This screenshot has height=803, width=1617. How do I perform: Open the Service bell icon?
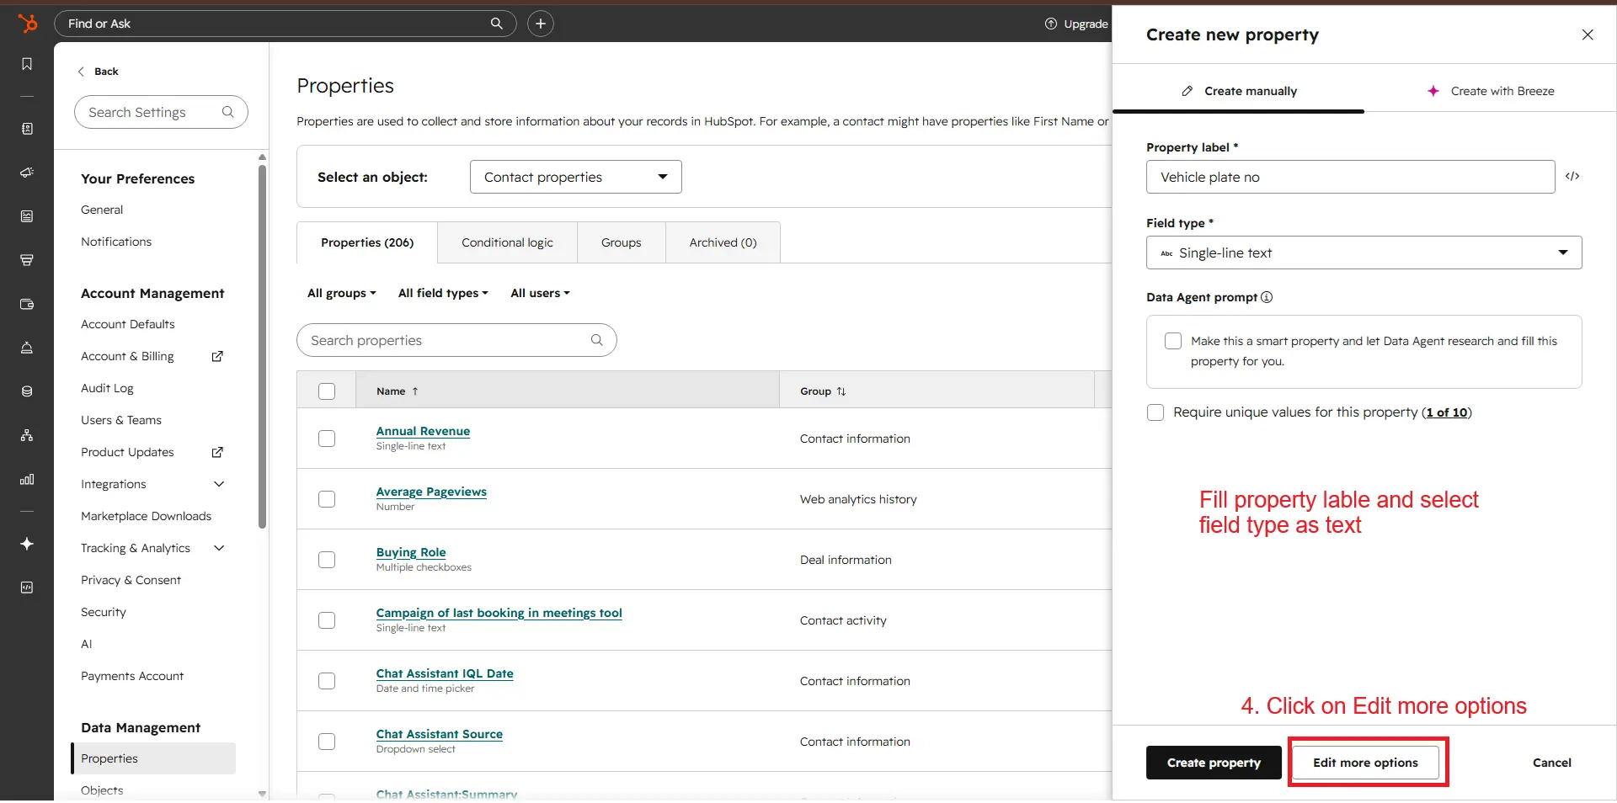(27, 348)
